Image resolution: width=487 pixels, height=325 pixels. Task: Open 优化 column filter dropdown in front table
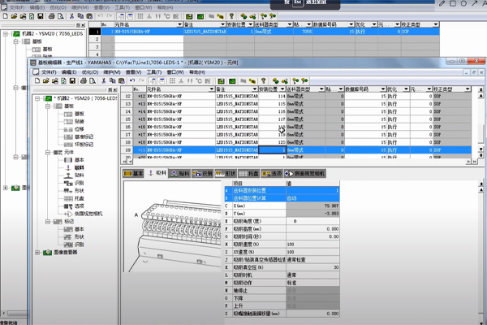(x=406, y=89)
